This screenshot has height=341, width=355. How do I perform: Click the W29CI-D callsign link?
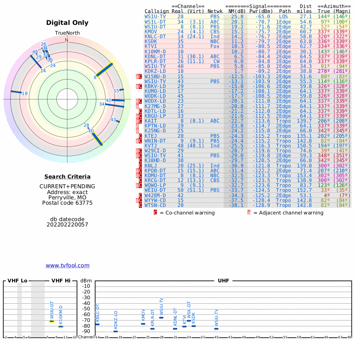155,151
